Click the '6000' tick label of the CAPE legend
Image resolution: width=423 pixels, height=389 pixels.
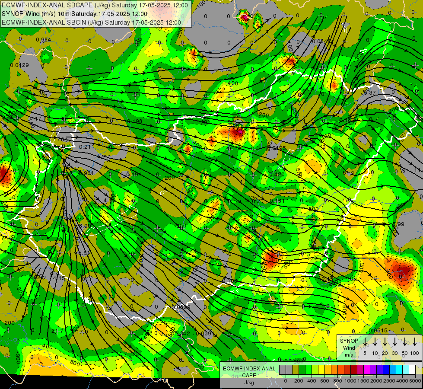[415, 381]
